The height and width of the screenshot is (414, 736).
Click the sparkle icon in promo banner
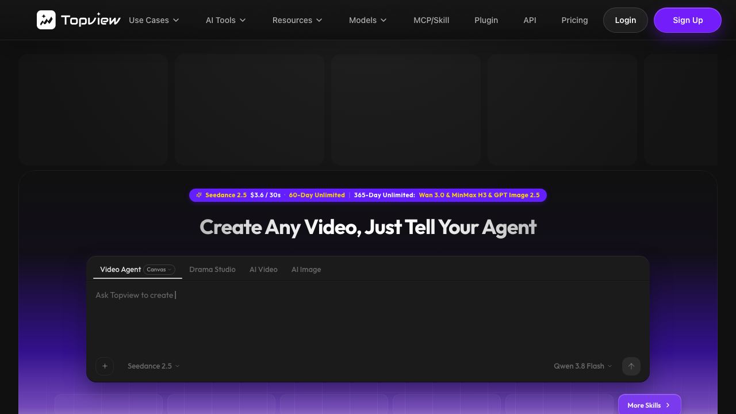(199, 195)
